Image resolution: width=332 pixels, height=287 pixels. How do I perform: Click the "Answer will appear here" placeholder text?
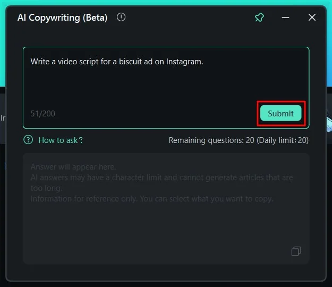click(73, 167)
